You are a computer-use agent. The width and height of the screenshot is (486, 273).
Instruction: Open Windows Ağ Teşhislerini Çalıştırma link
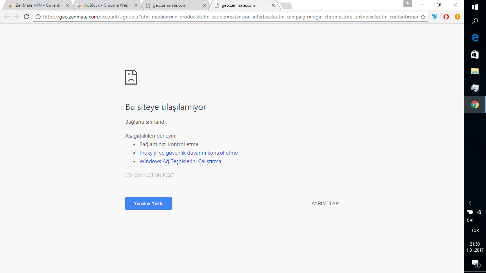(x=180, y=161)
